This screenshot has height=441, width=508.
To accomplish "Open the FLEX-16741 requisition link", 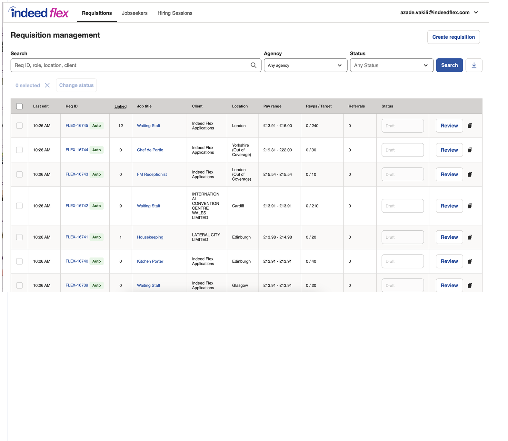I will [x=77, y=237].
